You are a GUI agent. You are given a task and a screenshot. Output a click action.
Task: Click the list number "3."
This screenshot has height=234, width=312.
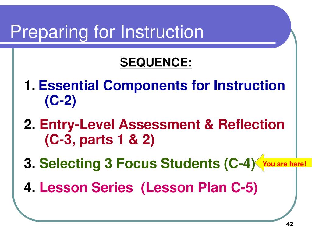(30, 164)
